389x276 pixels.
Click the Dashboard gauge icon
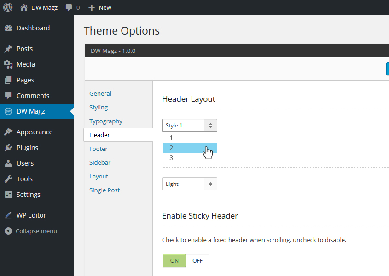[x=8, y=28]
